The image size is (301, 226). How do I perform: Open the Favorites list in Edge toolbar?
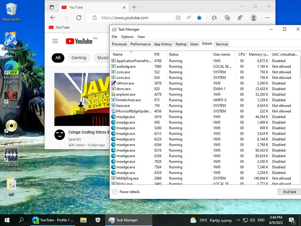click(214, 18)
